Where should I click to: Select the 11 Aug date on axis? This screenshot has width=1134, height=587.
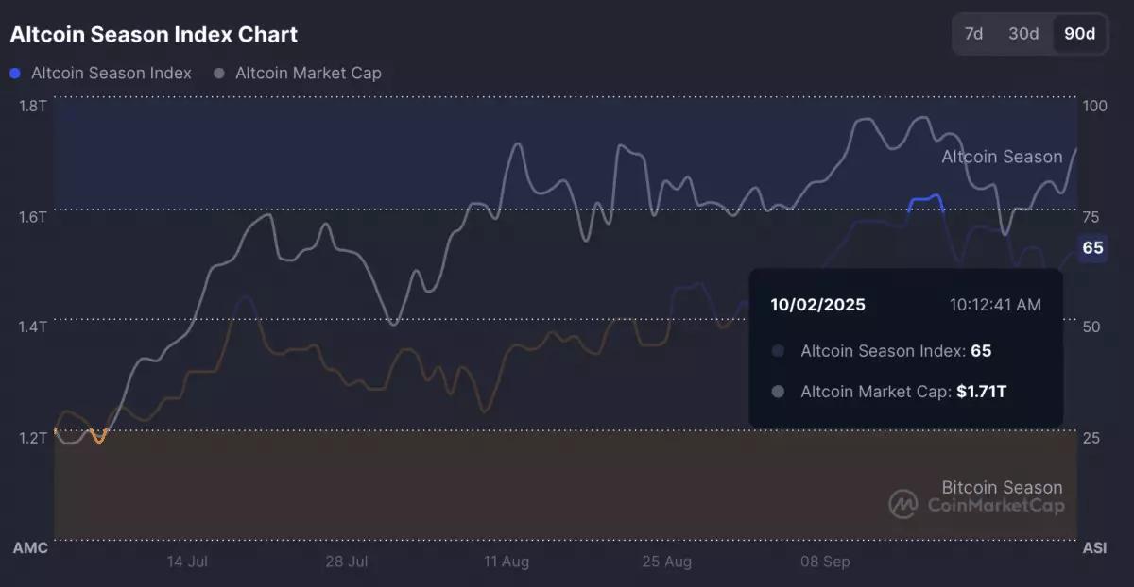pyautogui.click(x=506, y=562)
